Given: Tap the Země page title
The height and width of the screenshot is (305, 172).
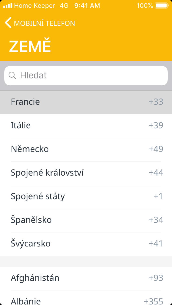Looking at the screenshot, I should (30, 46).
